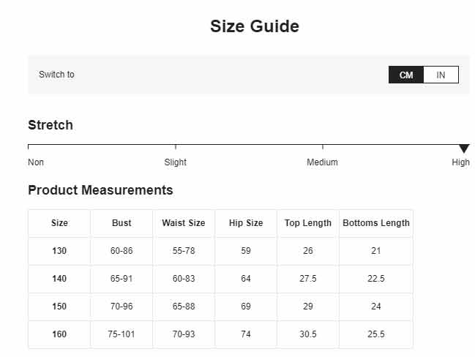475x357 pixels.
Task: Click the 75-101 bust measurement cell
Action: 121,334
